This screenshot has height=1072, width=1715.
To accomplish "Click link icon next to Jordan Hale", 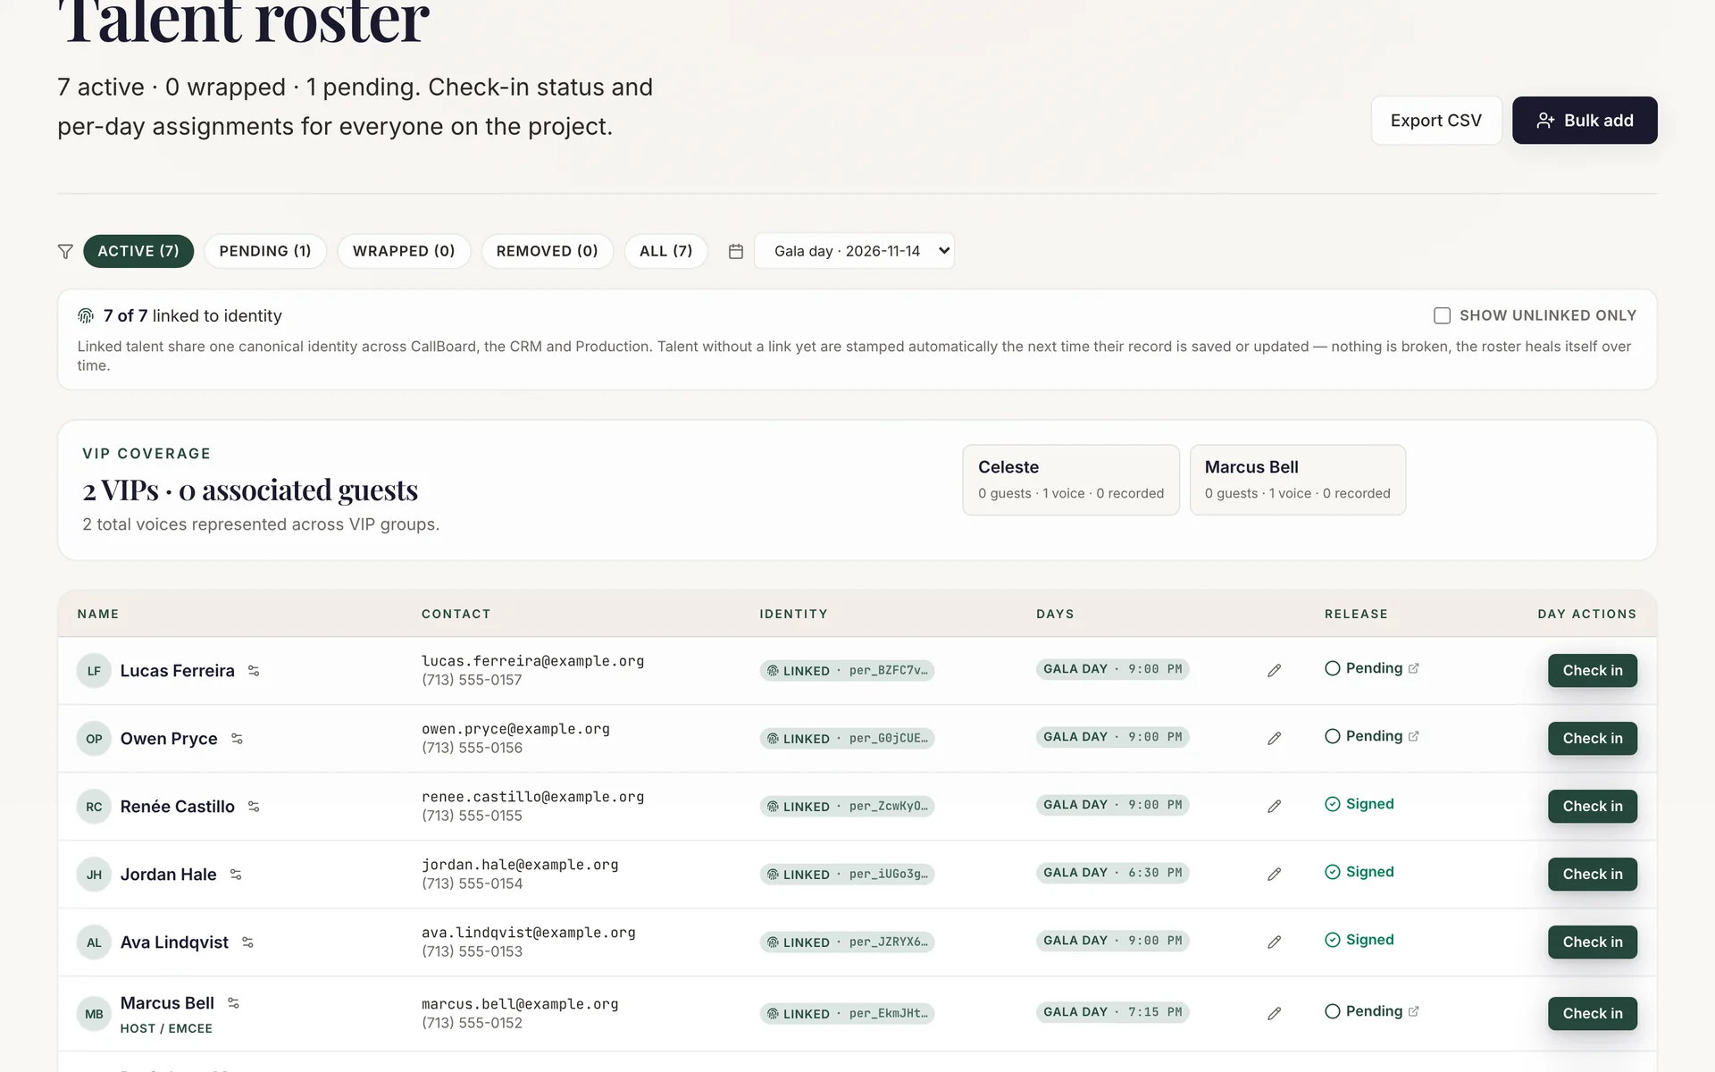I will coord(236,875).
